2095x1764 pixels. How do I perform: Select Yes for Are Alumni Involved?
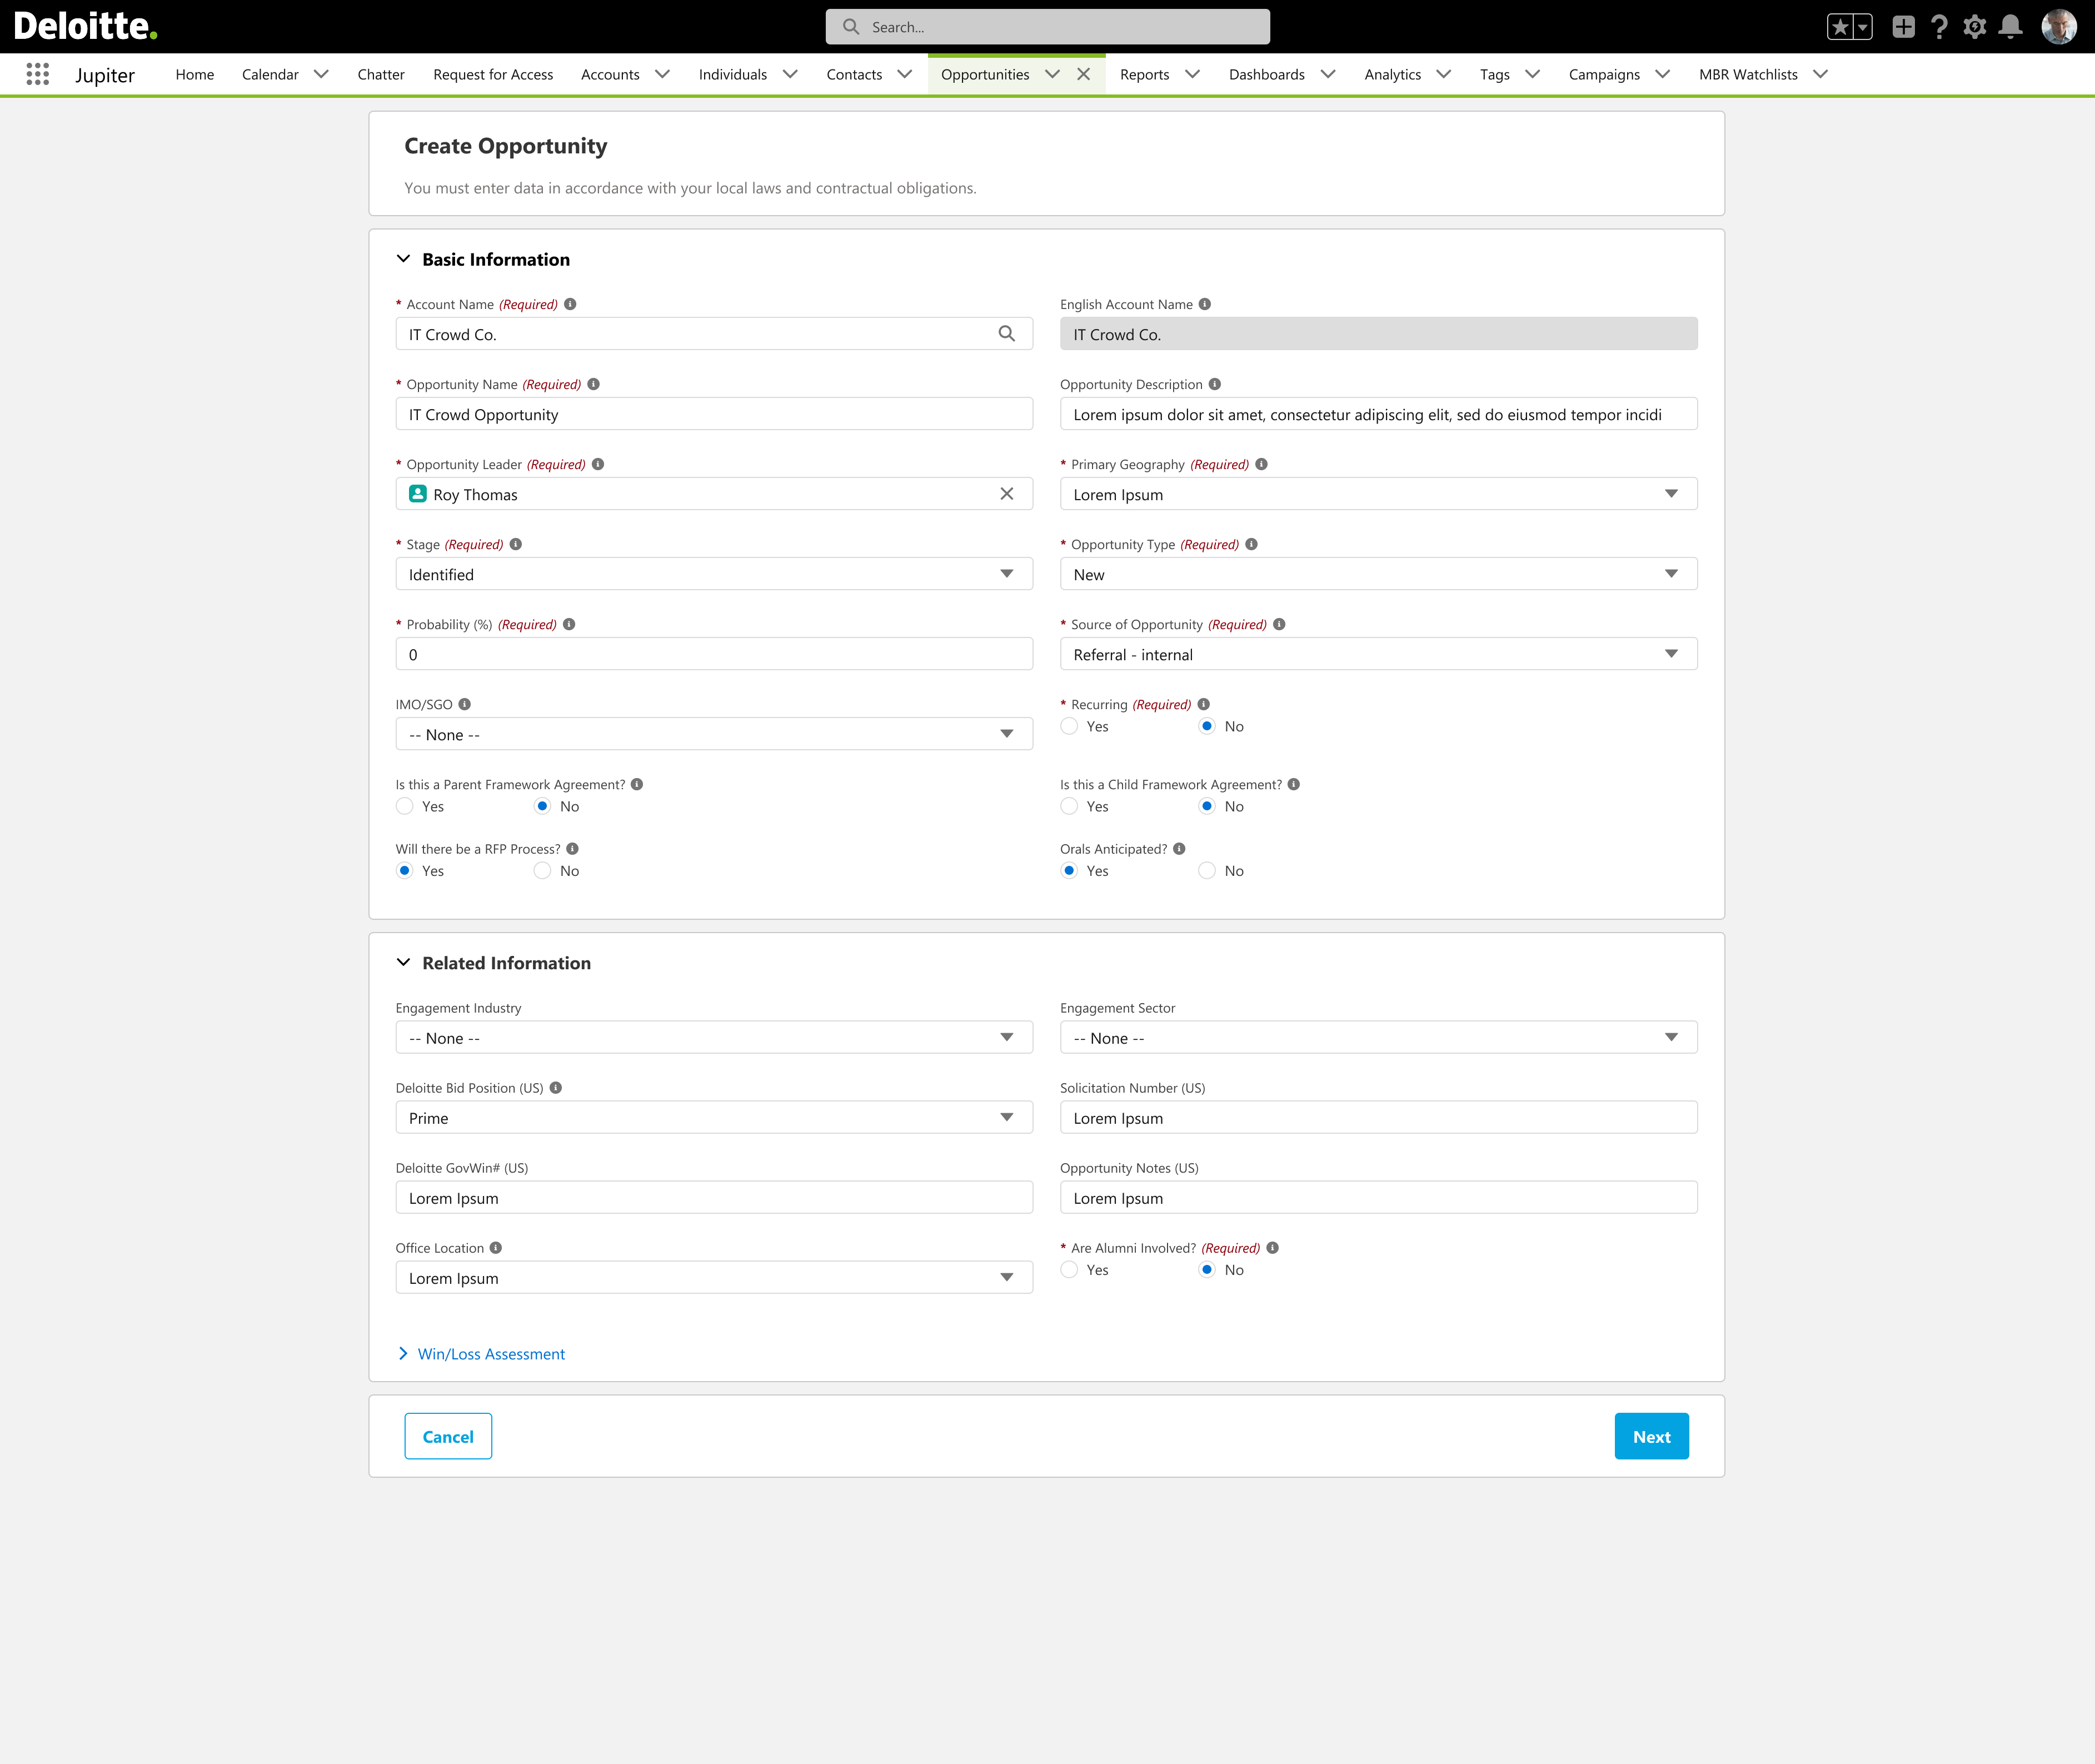point(1069,1270)
